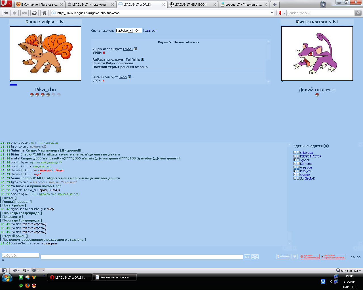This screenshot has width=363, height=290.
Task: Click the Windows Start orb
Action: [x=7, y=278]
